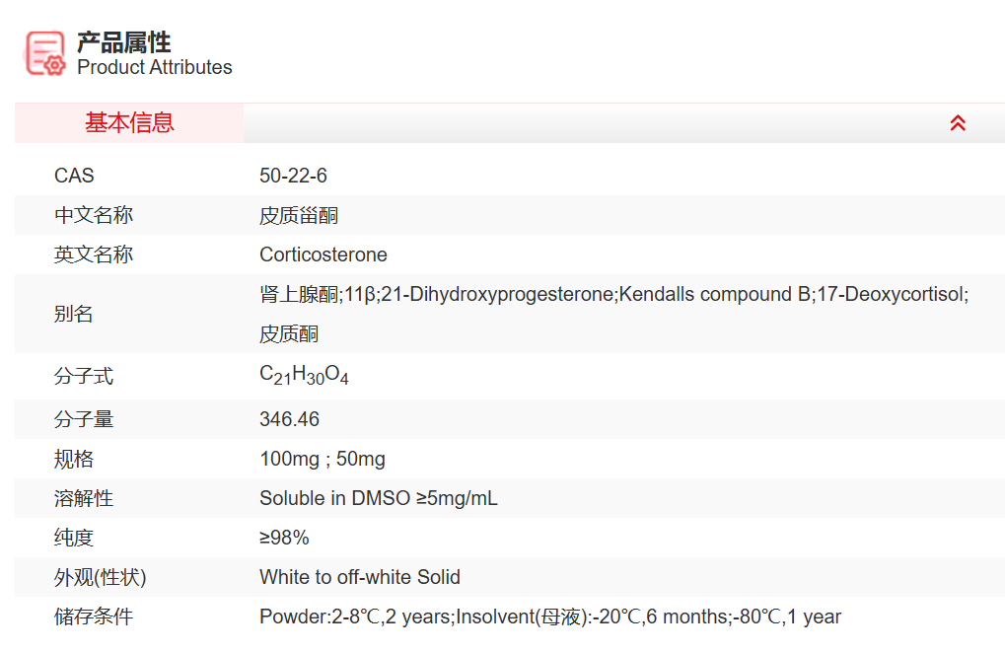Screen dimensions: 1005x653
Task: Click the Product Attributes document gear icon
Action: pyautogui.click(x=45, y=53)
